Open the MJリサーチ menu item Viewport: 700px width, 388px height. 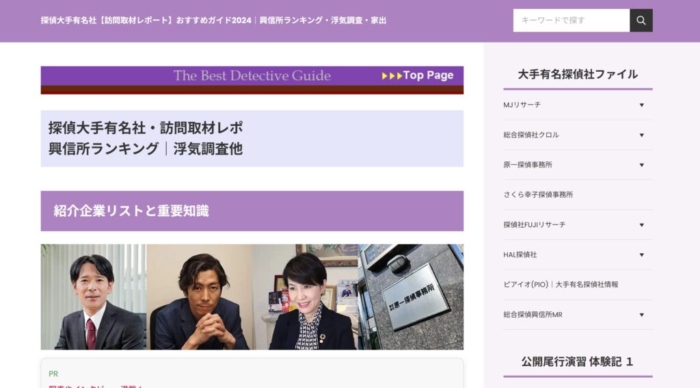[522, 105]
